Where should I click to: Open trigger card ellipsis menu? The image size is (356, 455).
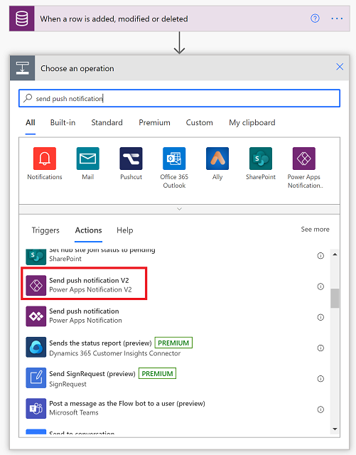click(337, 18)
